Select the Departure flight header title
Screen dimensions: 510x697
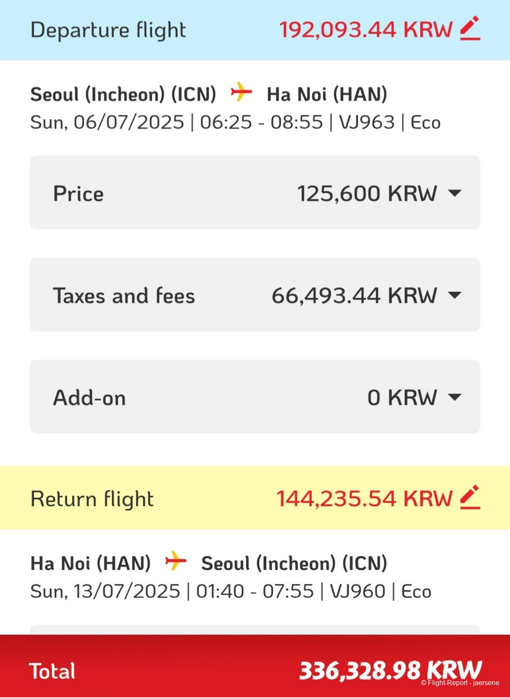point(108,30)
